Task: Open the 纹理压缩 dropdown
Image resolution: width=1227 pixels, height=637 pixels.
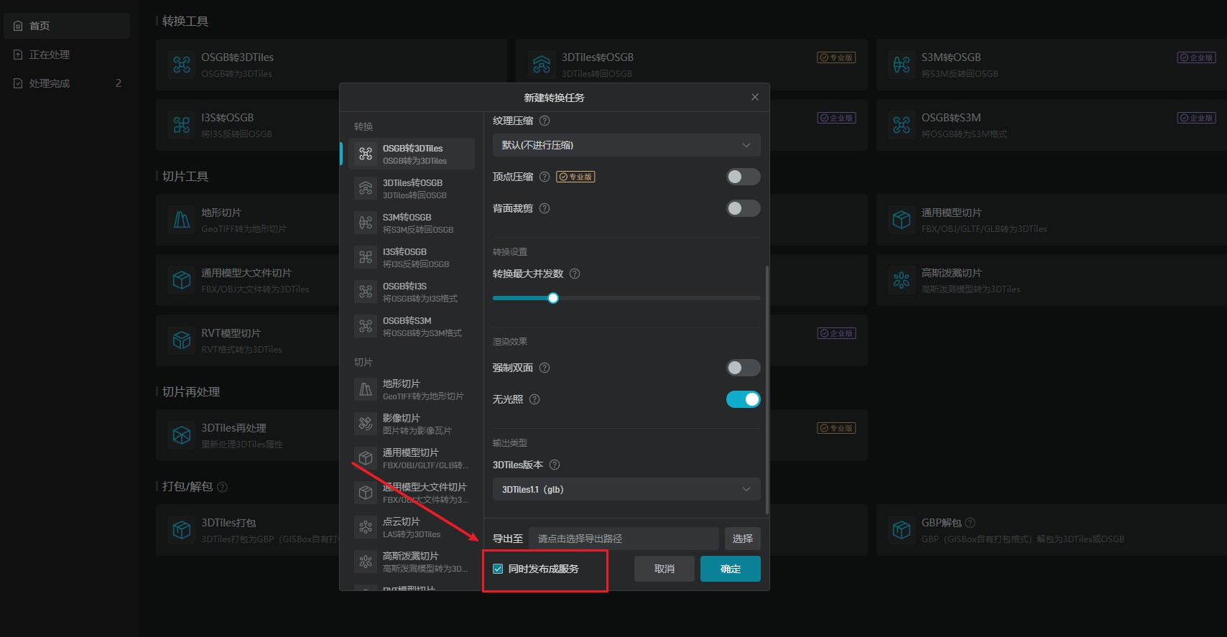Action: (x=626, y=145)
